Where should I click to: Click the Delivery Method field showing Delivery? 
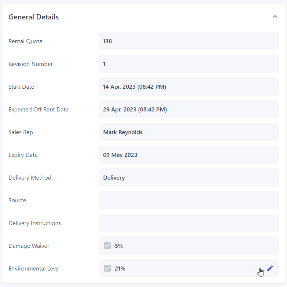pyautogui.click(x=188, y=177)
